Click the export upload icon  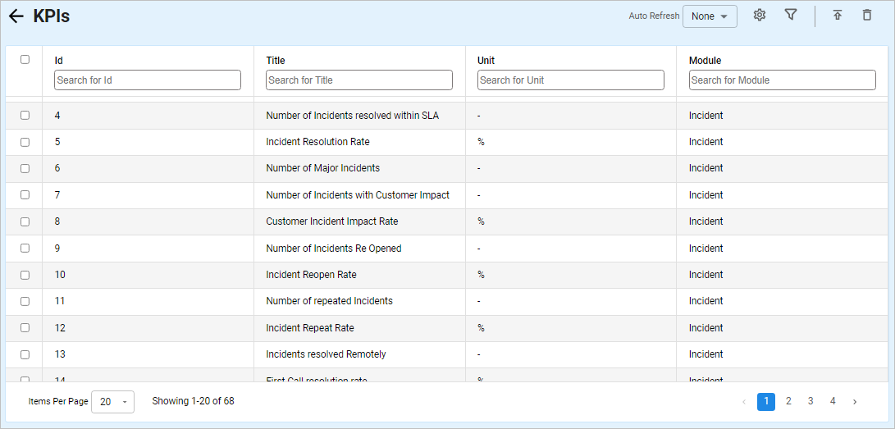tap(838, 16)
